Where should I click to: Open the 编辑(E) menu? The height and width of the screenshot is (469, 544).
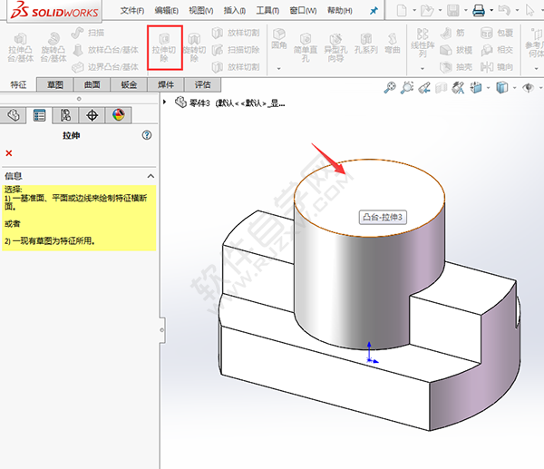167,11
